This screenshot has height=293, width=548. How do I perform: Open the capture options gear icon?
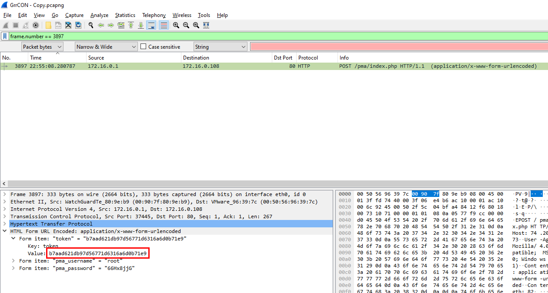[36, 25]
